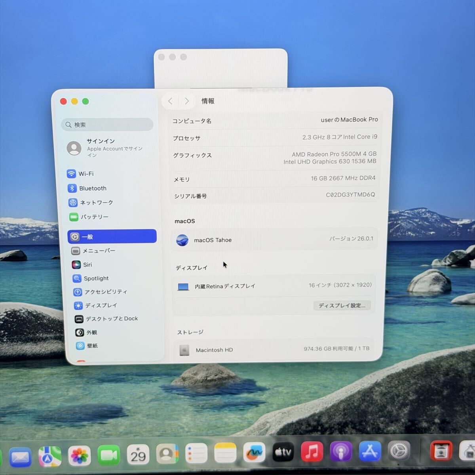The image size is (475, 475).
Task: Click the serial number C02DG3YTMD6Q
Action: click(x=350, y=195)
